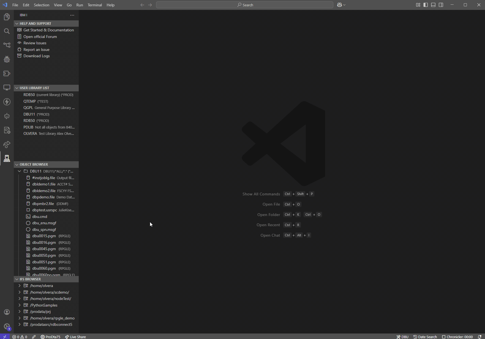Image resolution: width=485 pixels, height=339 pixels.
Task: Expand /prodatasrc/rdbconnect5 folder
Action: [20, 324]
